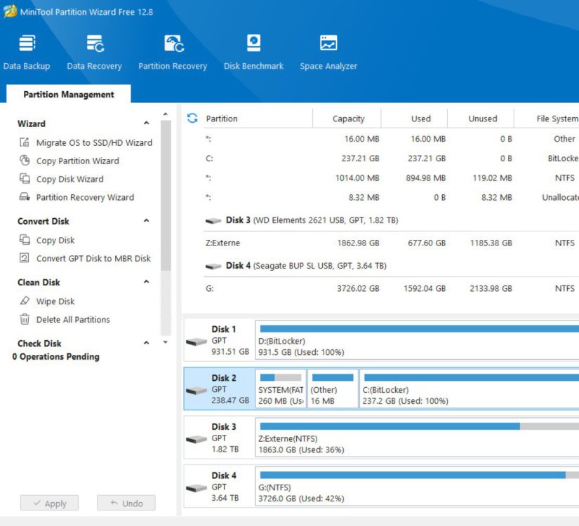The height and width of the screenshot is (526, 579).
Task: Select Convert GPT Disk to MBR Disk
Action: point(93,258)
